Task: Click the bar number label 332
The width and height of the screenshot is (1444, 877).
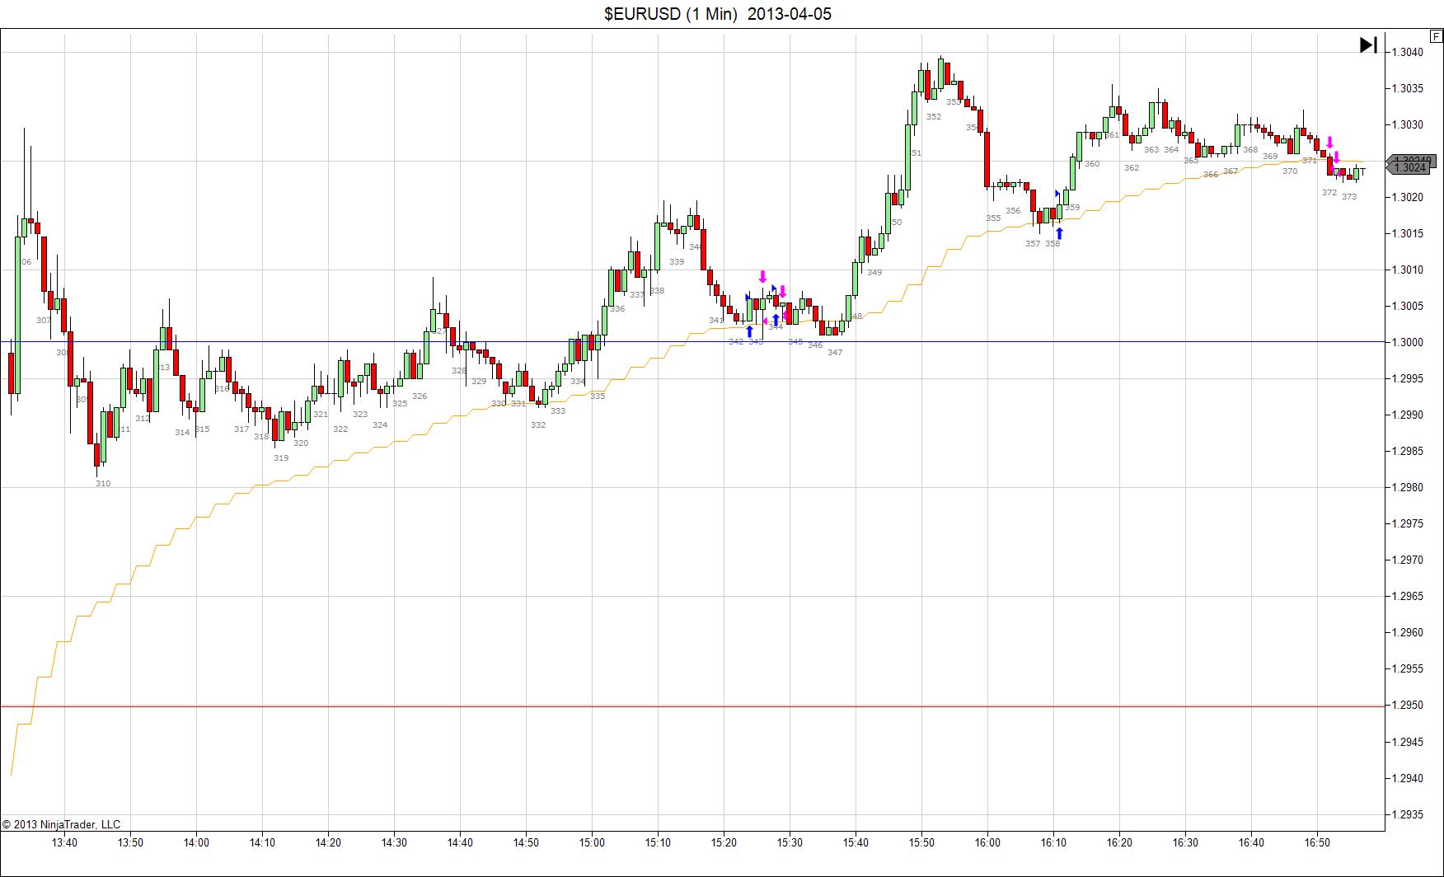Action: point(538,425)
